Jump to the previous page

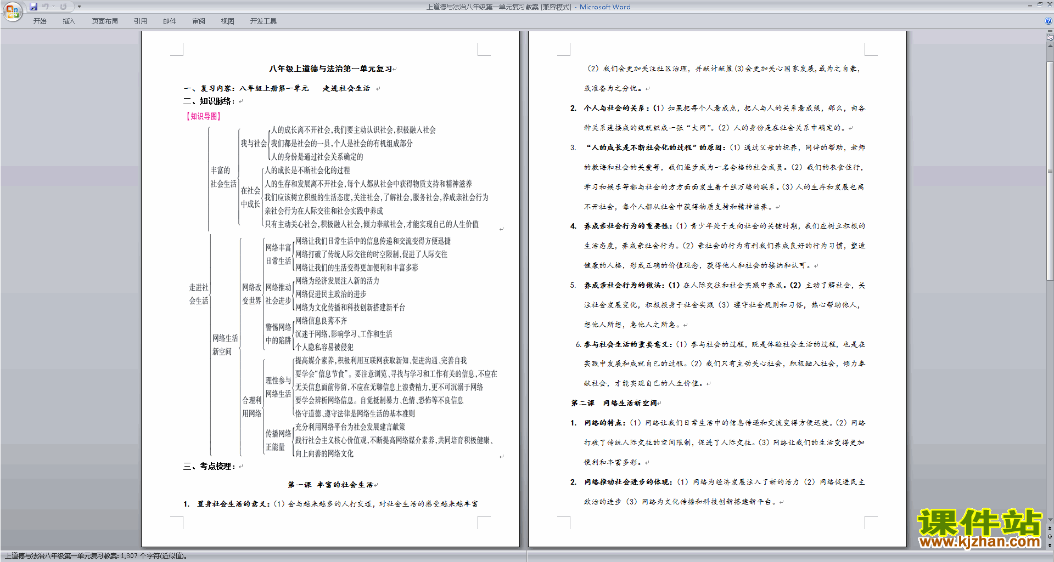pos(1050,529)
